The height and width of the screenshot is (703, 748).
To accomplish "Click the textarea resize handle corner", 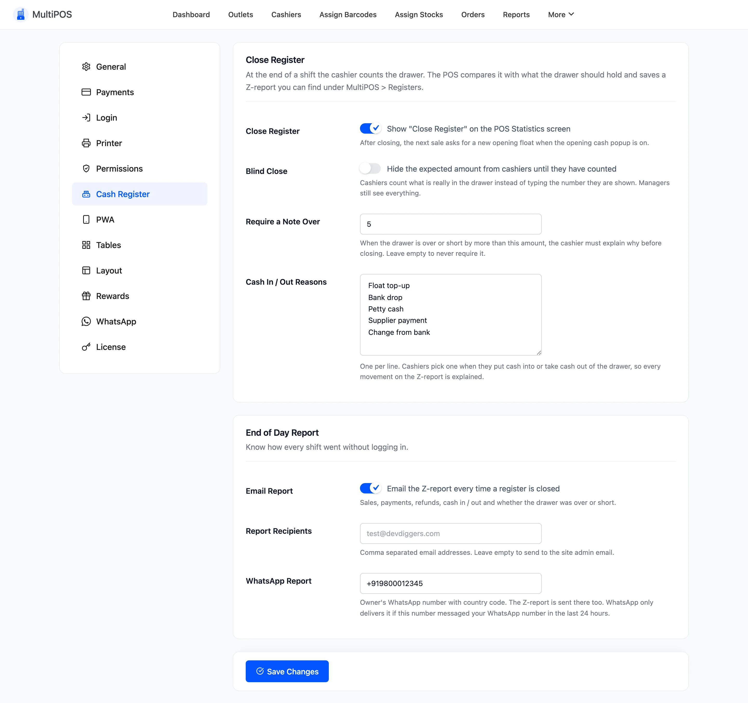I will [x=539, y=353].
